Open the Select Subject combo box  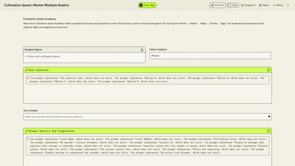(x=207, y=56)
